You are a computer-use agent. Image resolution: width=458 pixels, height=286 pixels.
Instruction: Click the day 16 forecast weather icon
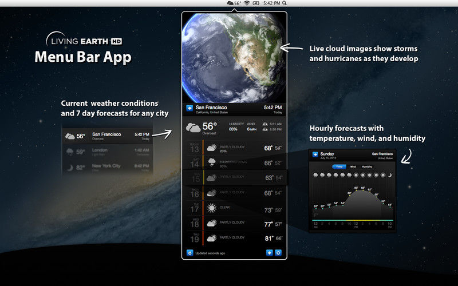211,193
